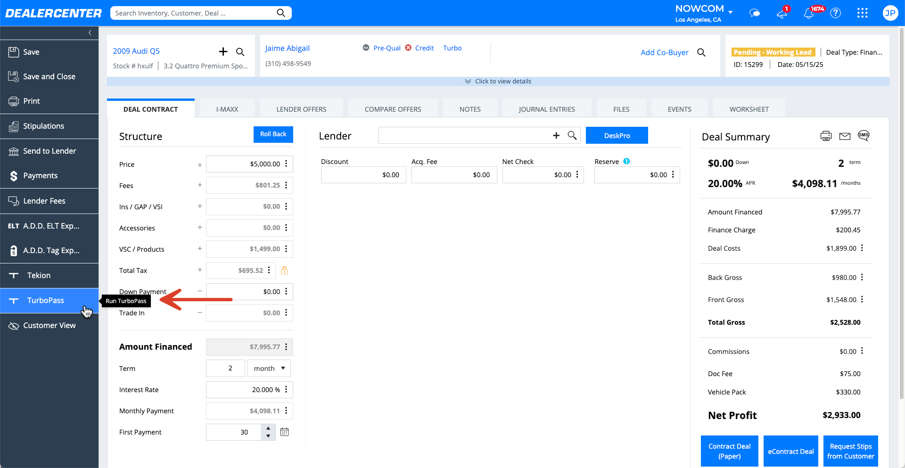Open A.D.D. ELT Export item
The image size is (905, 468).
49,226
